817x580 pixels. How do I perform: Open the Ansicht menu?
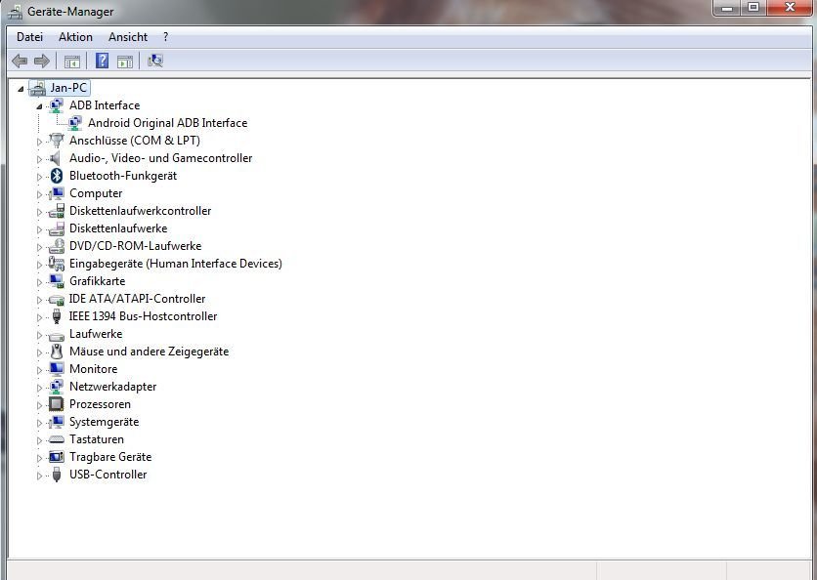[128, 37]
